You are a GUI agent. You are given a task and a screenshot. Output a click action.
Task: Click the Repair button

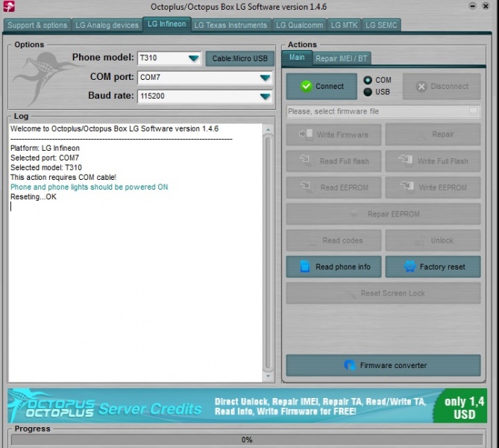click(433, 134)
